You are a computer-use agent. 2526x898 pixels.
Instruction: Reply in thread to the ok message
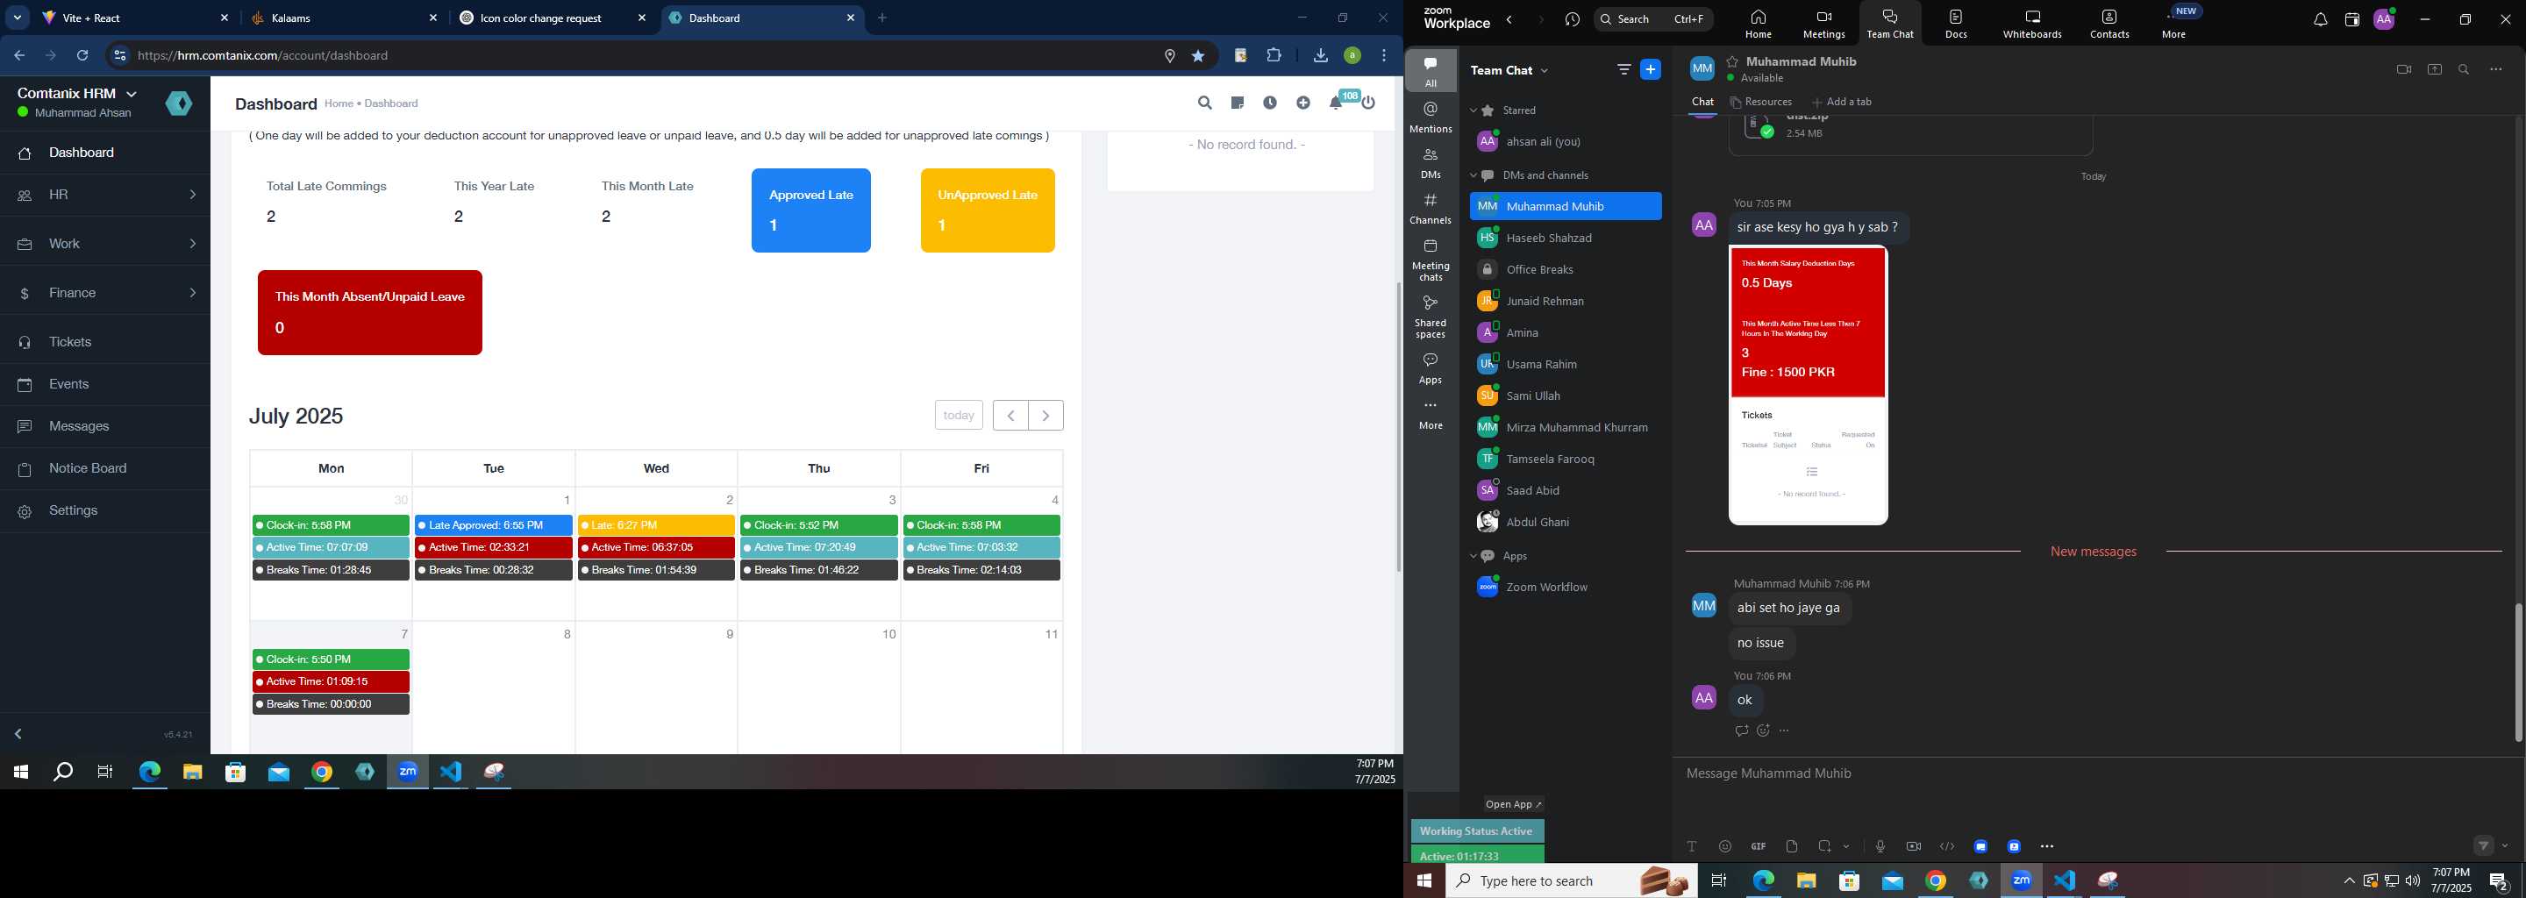coord(1742,731)
